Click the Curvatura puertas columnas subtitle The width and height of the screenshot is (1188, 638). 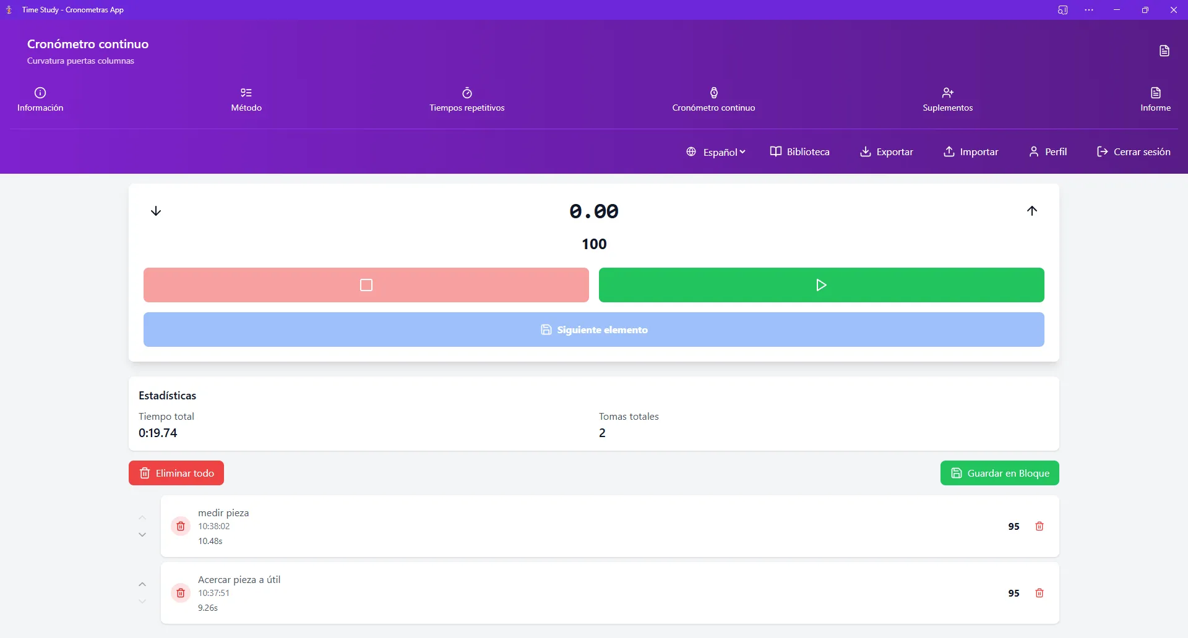coord(80,61)
